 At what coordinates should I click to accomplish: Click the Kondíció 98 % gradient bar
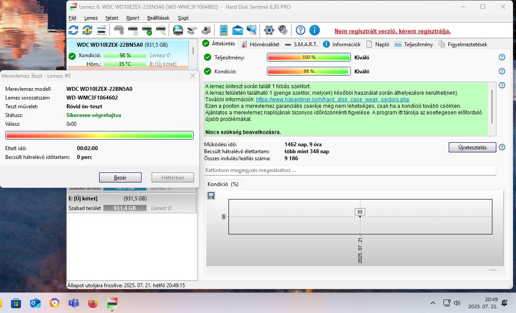point(308,71)
